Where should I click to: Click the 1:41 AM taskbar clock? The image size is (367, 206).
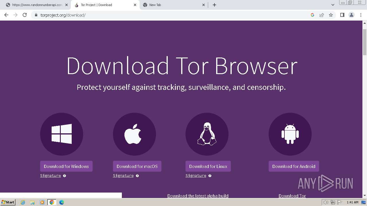(x=352, y=202)
